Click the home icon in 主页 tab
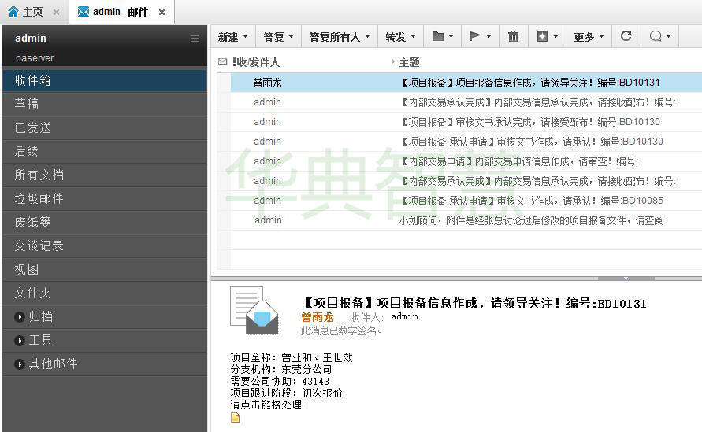 coord(13,12)
